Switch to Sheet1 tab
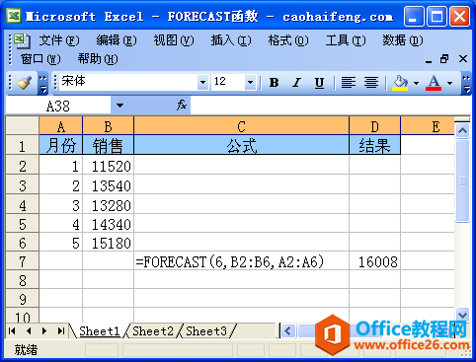The width and height of the screenshot is (476, 362). (99, 330)
